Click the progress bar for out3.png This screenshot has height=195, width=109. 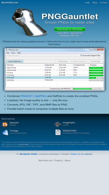[x=96, y=77]
